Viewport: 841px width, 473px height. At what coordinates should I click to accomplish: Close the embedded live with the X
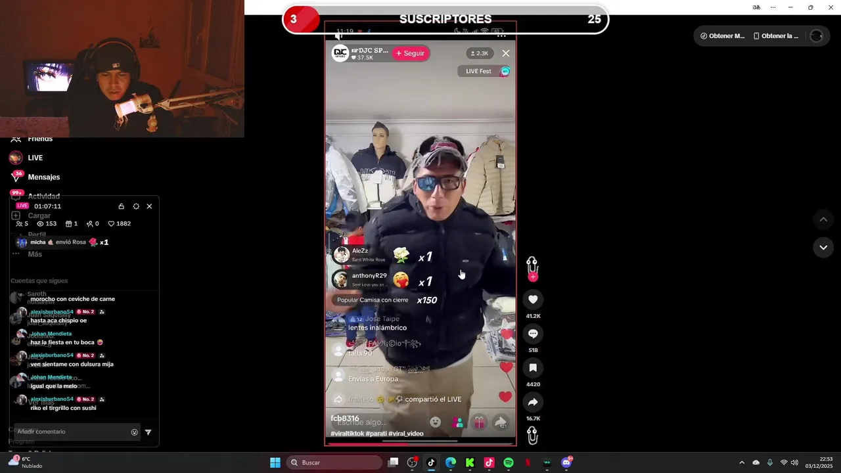click(505, 53)
